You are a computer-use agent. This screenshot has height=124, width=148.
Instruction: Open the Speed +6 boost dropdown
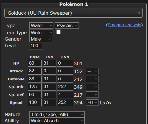[92, 103]
